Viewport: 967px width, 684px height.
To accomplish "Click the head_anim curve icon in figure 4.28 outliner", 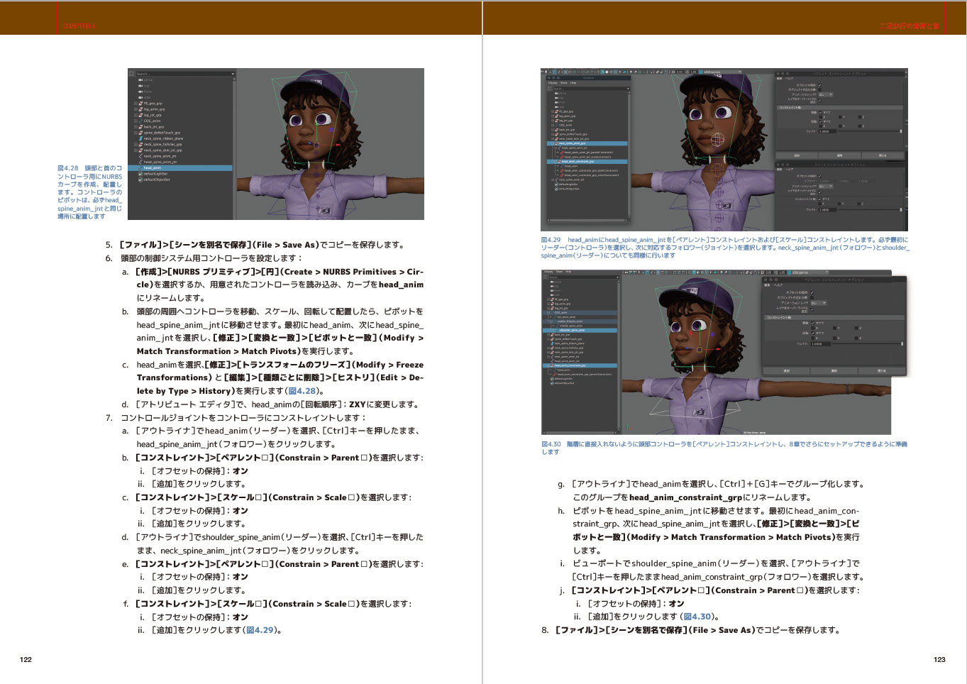I will 140,168.
